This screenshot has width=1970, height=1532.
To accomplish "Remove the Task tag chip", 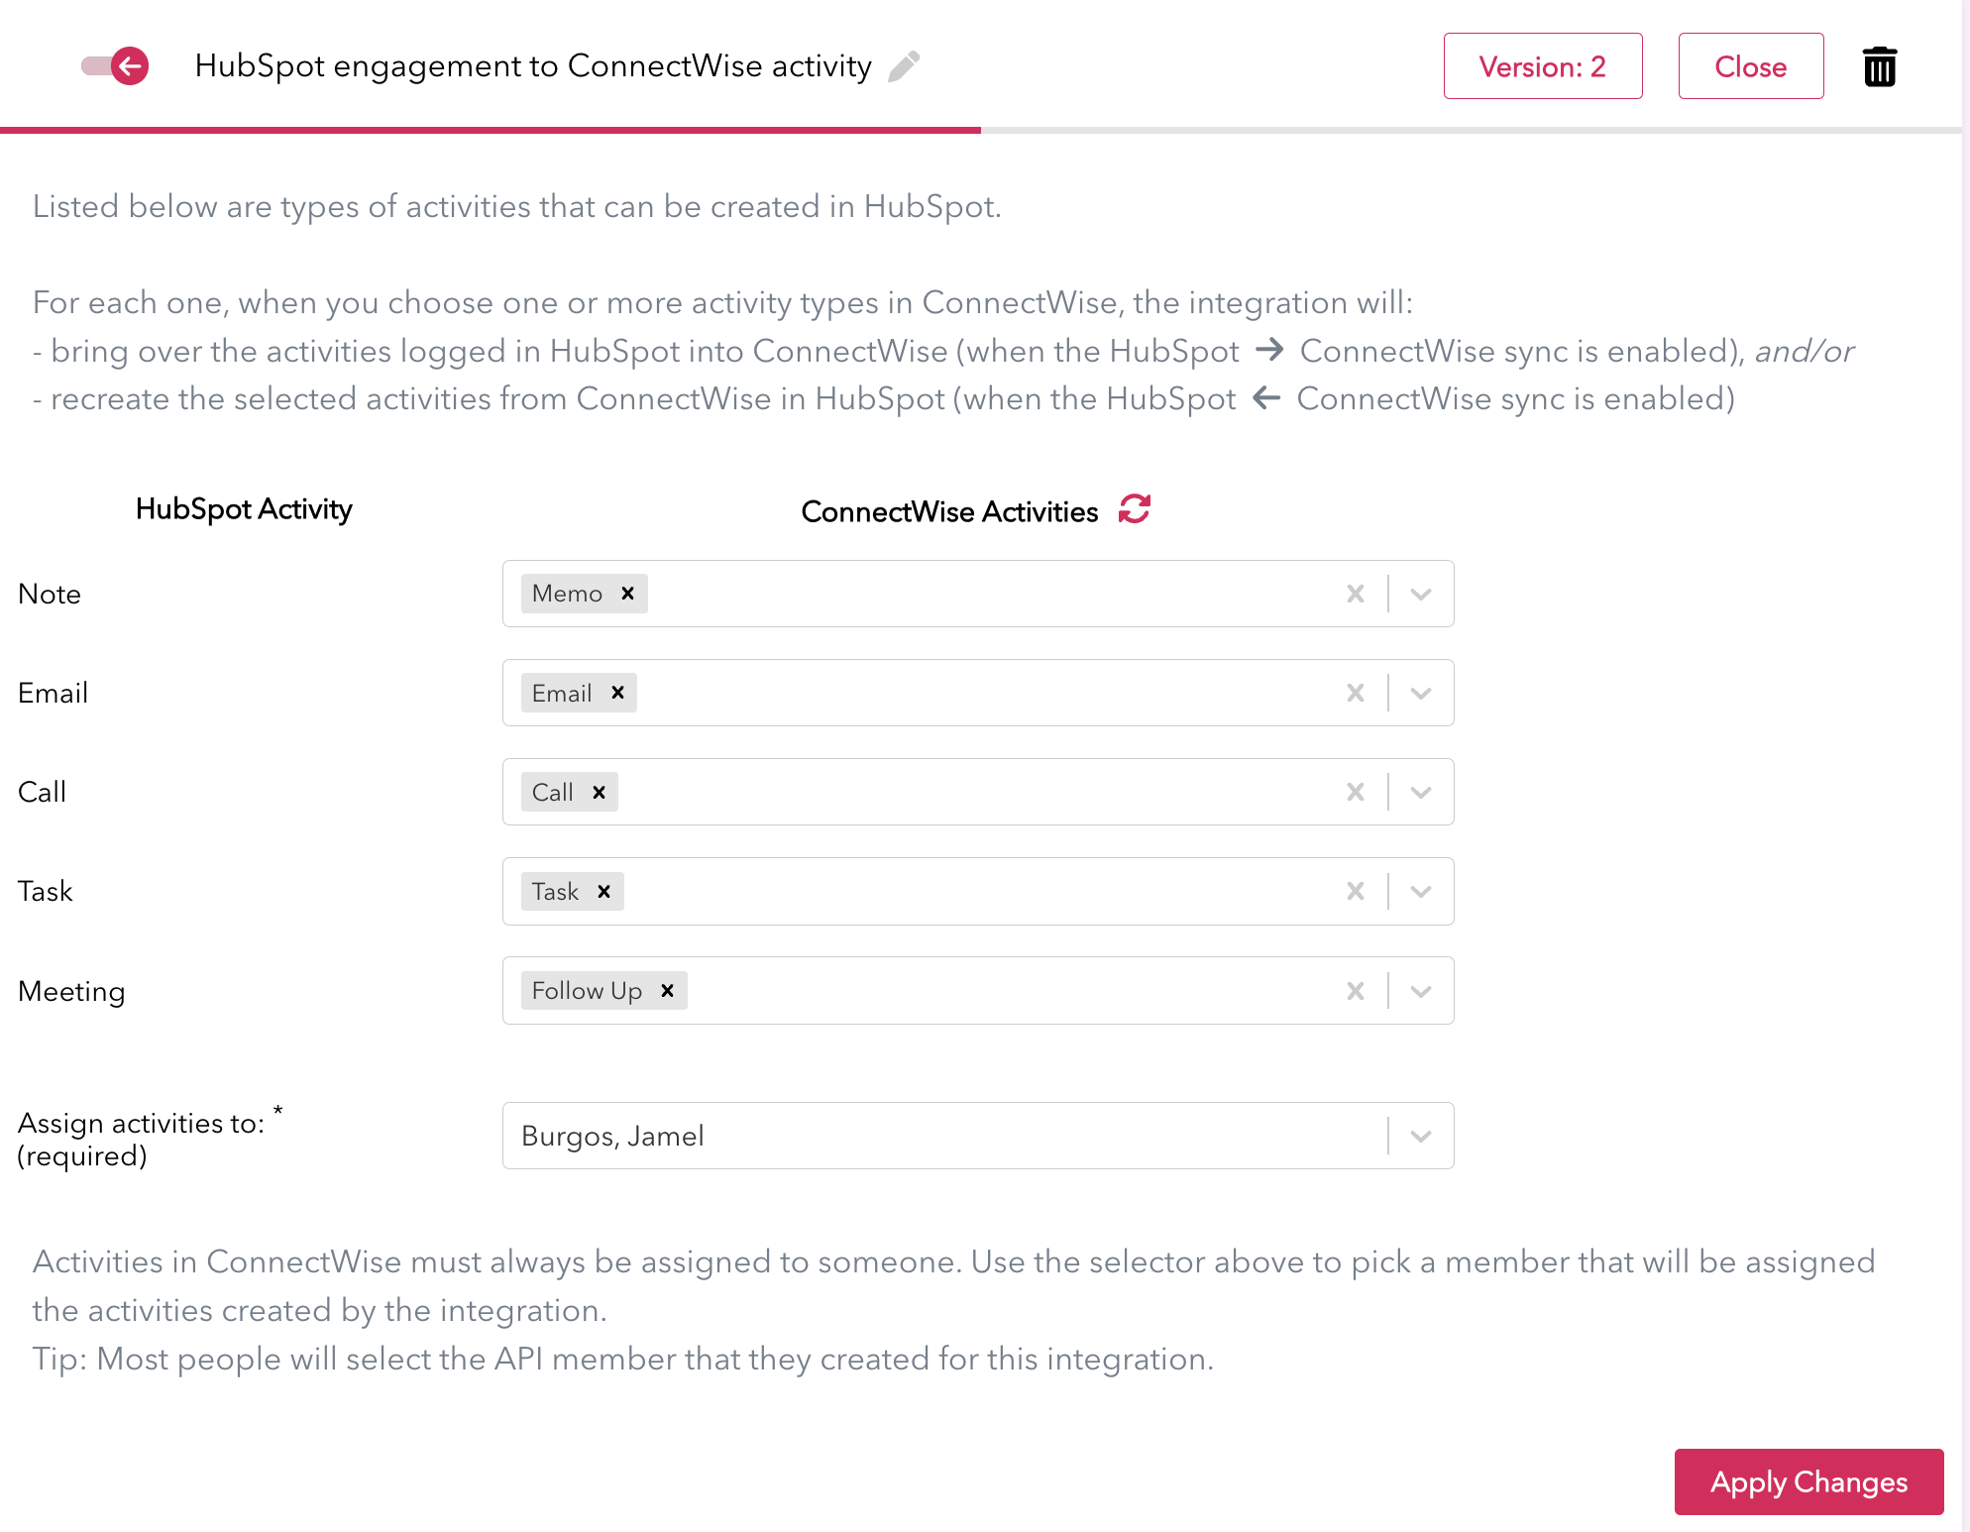I will [603, 892].
